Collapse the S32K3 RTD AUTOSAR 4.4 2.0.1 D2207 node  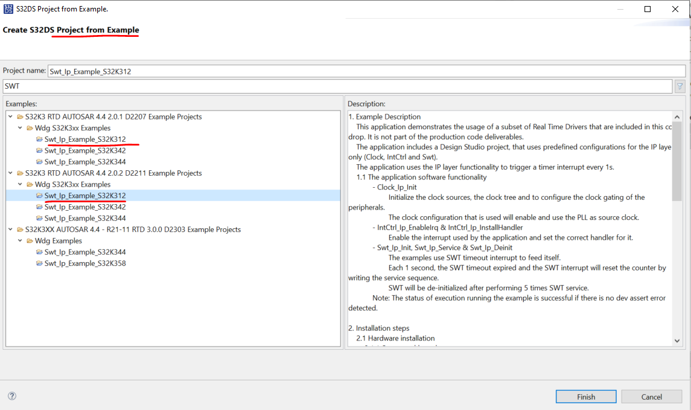point(11,117)
